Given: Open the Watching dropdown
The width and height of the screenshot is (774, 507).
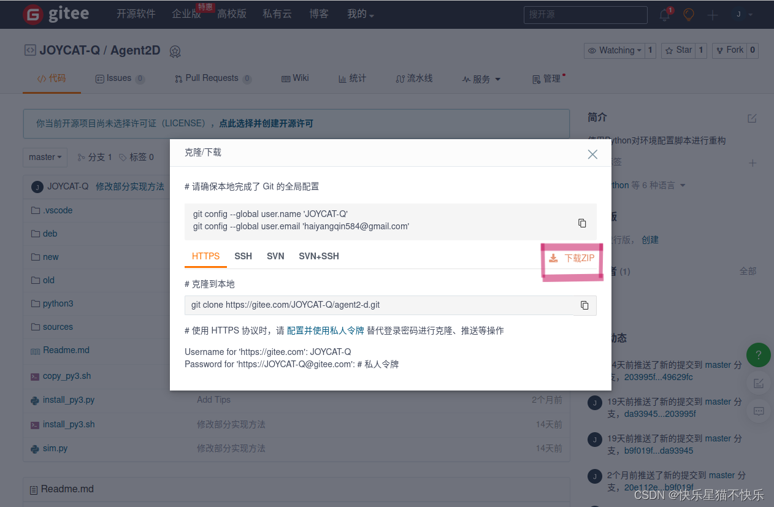Looking at the screenshot, I should pyautogui.click(x=614, y=50).
